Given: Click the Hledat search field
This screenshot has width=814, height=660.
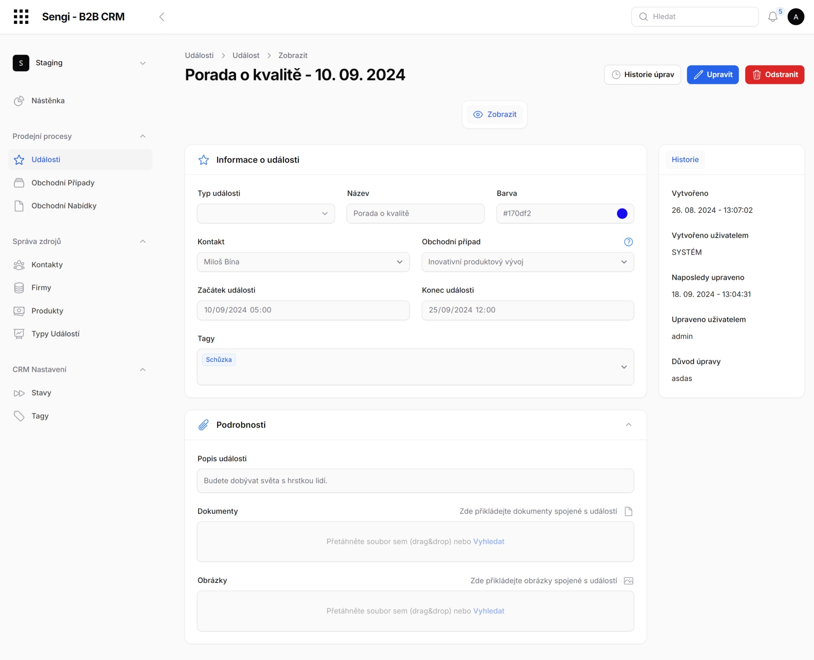Looking at the screenshot, I should click(695, 17).
